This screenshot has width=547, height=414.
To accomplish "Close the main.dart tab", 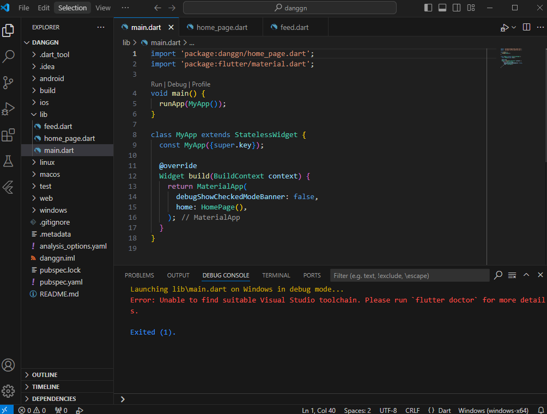I will tap(171, 27).
